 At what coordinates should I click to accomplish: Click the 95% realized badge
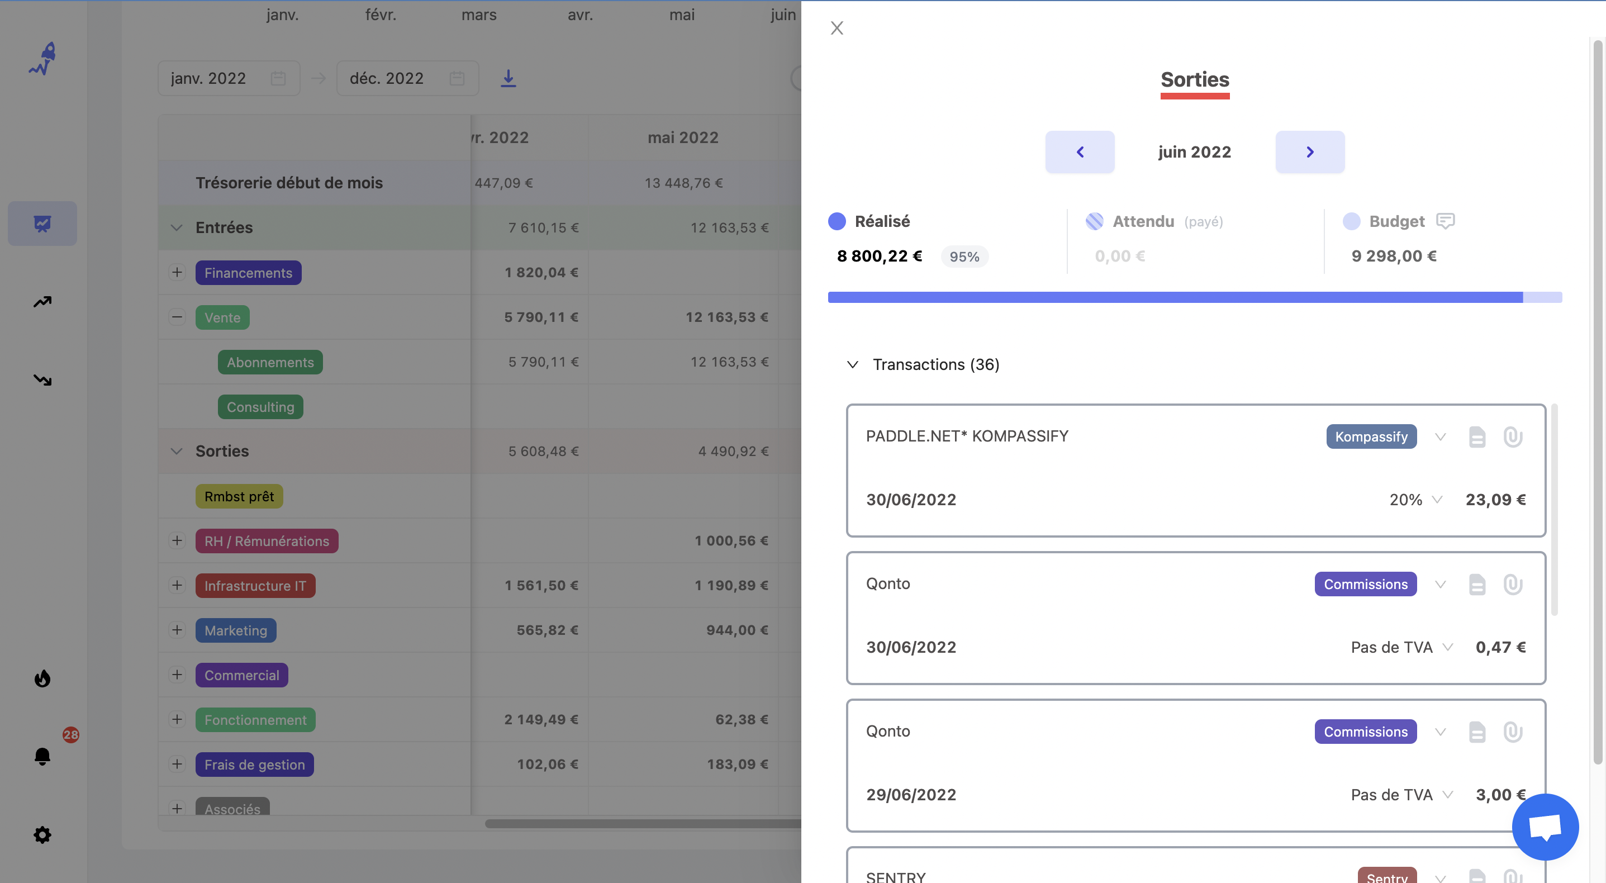click(964, 257)
